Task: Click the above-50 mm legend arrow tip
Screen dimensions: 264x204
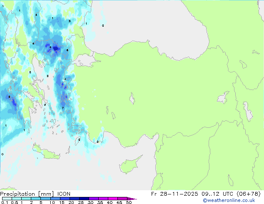Action: pos(132,199)
